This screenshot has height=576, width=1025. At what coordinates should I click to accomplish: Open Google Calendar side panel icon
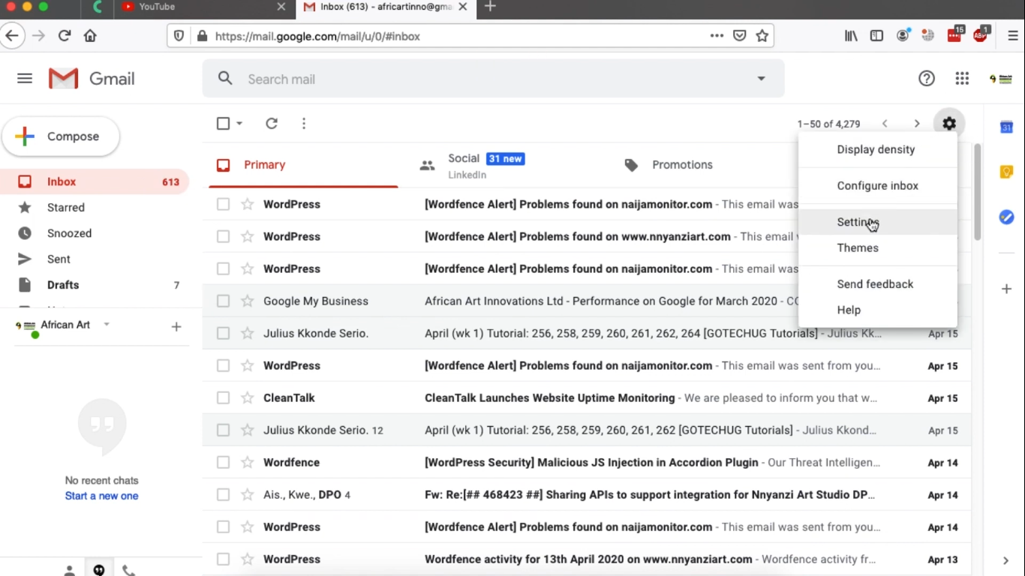[x=1006, y=127]
